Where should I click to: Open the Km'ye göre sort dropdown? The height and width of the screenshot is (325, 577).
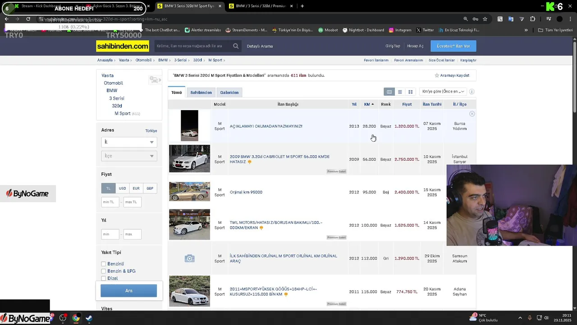pyautogui.click(x=442, y=92)
